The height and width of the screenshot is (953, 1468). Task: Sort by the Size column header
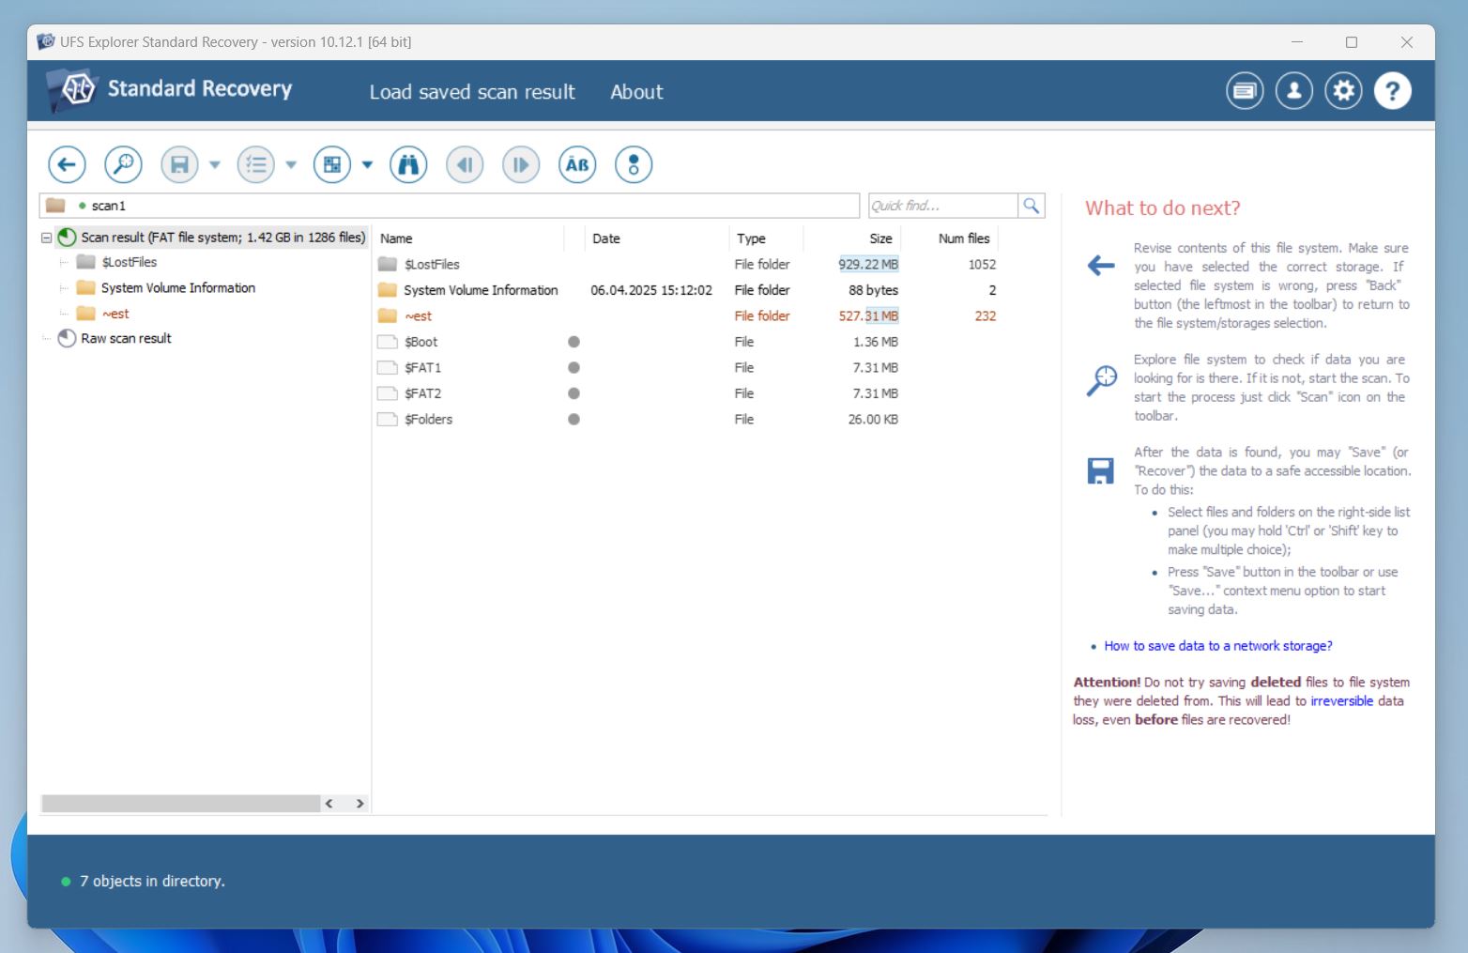pos(852,238)
